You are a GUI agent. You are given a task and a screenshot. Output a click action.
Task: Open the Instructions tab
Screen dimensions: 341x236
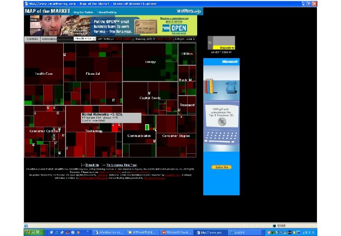tap(49, 39)
